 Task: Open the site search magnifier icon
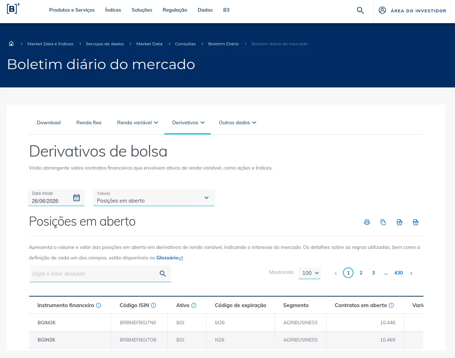[x=360, y=11]
